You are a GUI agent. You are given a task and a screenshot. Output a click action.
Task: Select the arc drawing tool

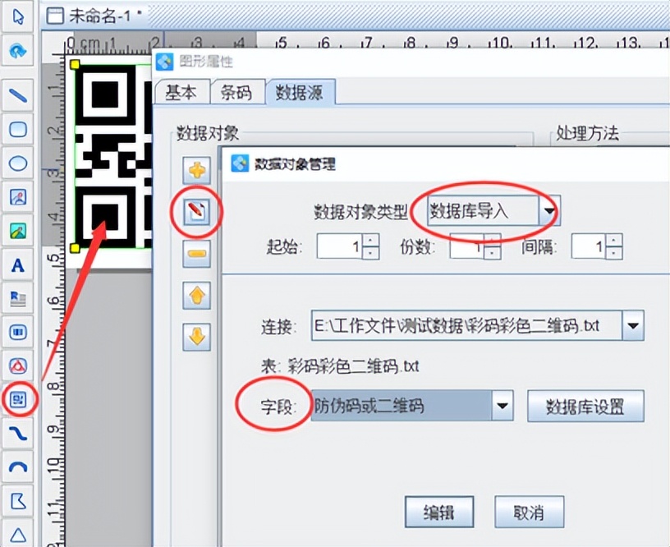tap(18, 467)
